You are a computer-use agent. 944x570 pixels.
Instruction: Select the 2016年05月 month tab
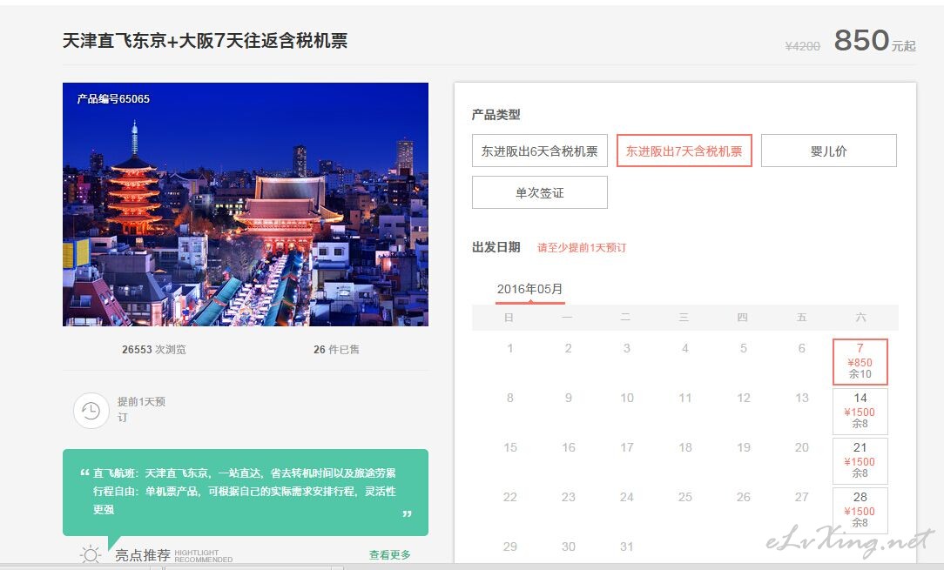(529, 290)
